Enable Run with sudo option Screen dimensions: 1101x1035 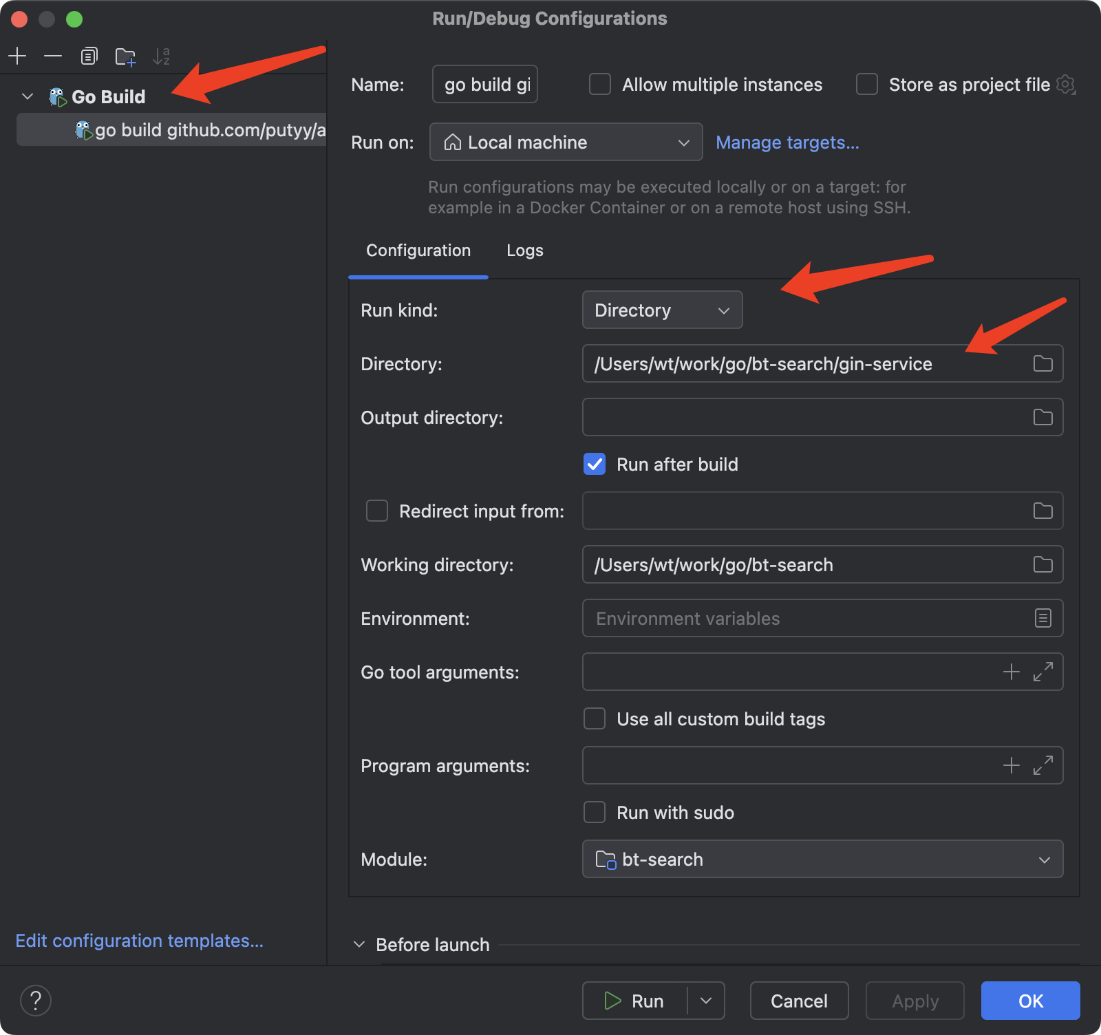pyautogui.click(x=595, y=813)
